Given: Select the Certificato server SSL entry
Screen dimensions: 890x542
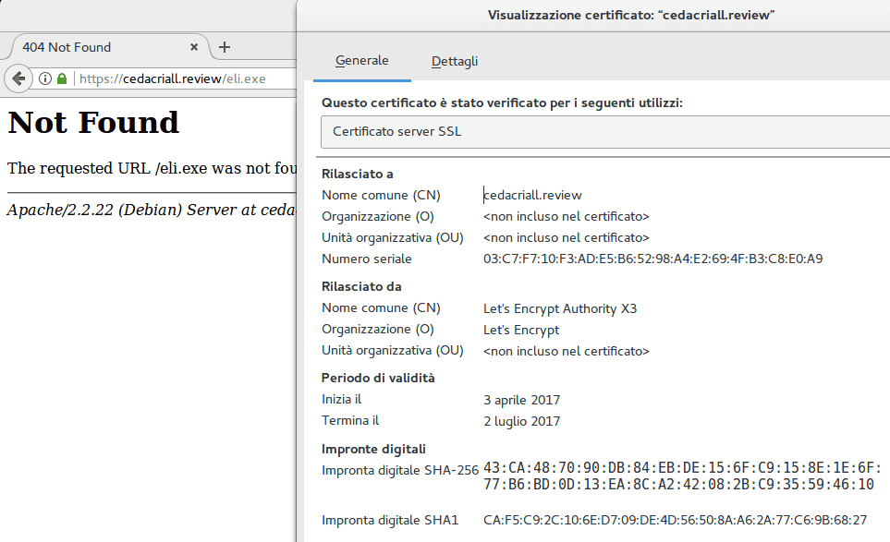Looking at the screenshot, I should (x=601, y=131).
